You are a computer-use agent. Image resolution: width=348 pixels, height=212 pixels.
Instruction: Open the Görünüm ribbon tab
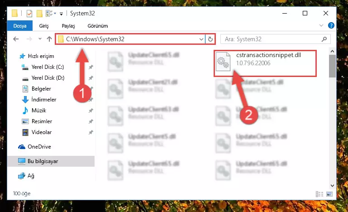click(x=98, y=26)
